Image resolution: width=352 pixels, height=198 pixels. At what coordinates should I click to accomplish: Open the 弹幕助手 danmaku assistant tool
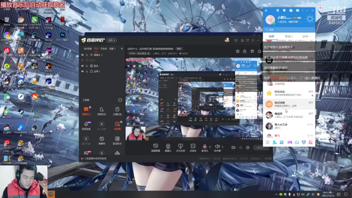click(86, 111)
